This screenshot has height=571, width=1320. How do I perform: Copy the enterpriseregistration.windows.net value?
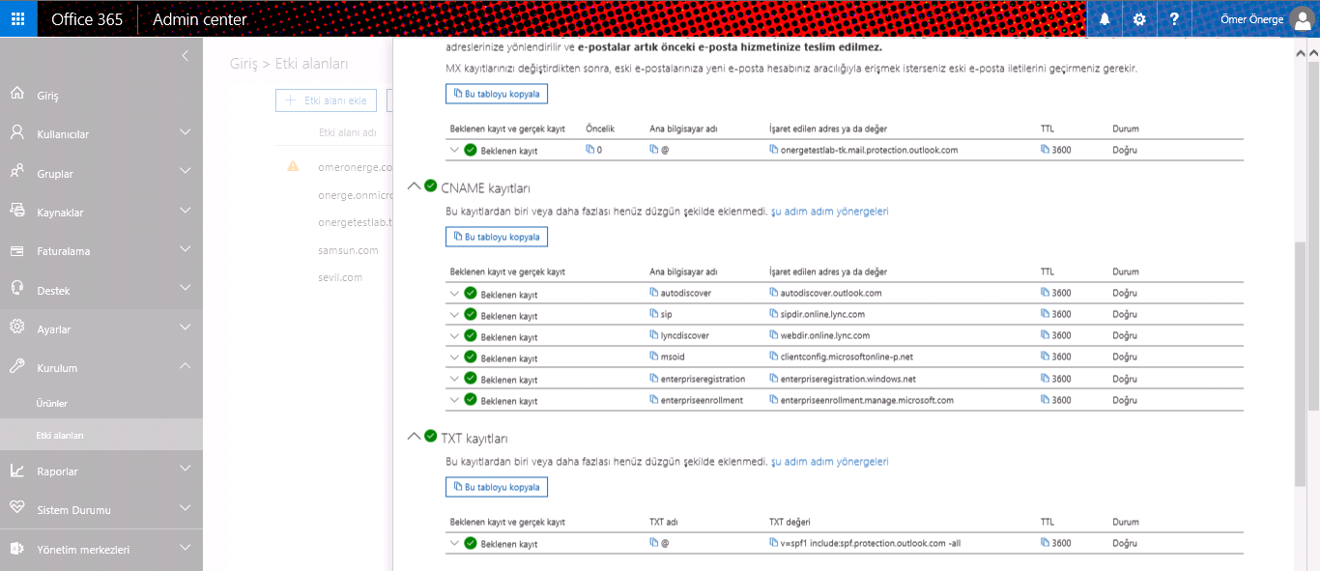tap(774, 379)
